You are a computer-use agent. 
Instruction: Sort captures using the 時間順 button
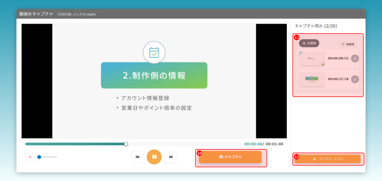(348, 44)
